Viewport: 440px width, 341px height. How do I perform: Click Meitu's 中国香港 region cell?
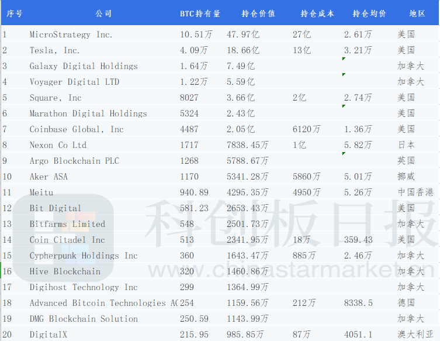tap(415, 192)
